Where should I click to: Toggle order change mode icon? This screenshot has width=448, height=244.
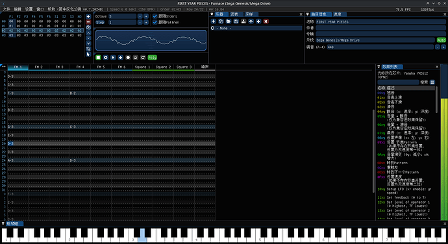[x=88, y=49]
